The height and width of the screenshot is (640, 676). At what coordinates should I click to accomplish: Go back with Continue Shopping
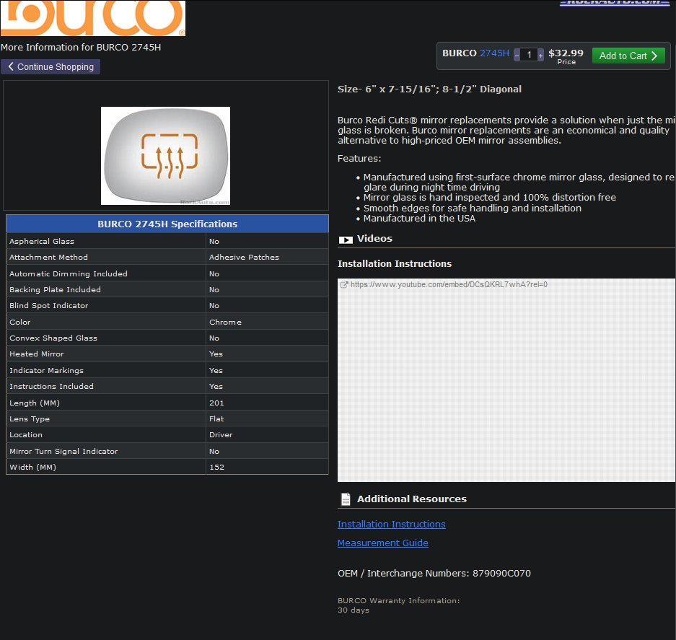(x=51, y=67)
